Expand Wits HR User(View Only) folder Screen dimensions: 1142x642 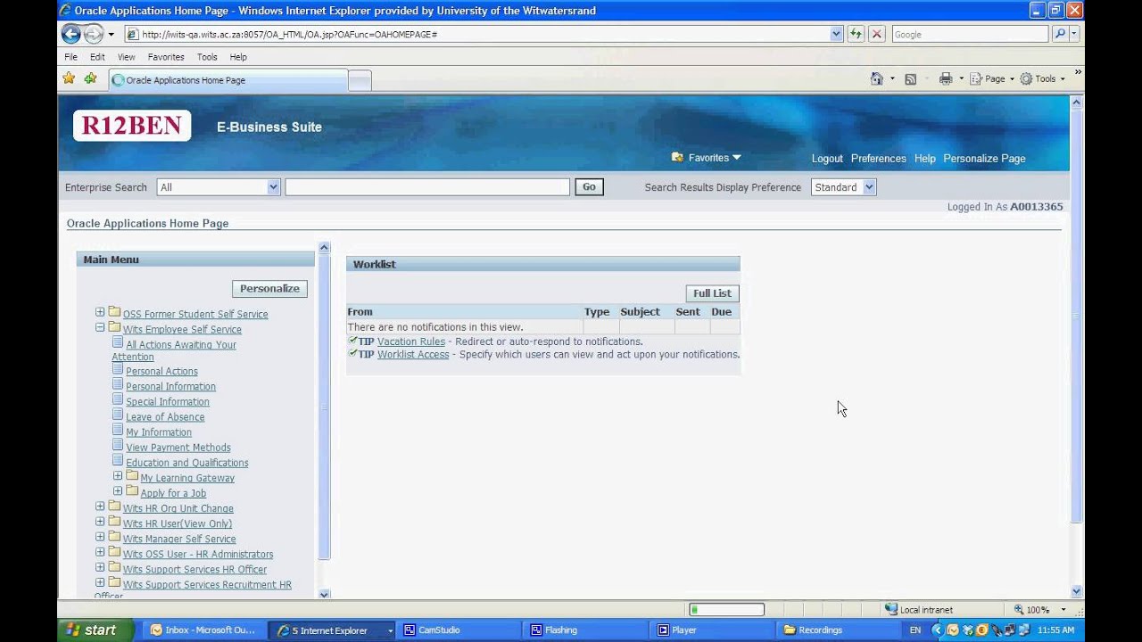(100, 522)
